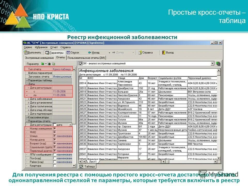This screenshot has width=248, height=186.
Task: Edit the 'по' end date field
Action: (x=62, y=95)
